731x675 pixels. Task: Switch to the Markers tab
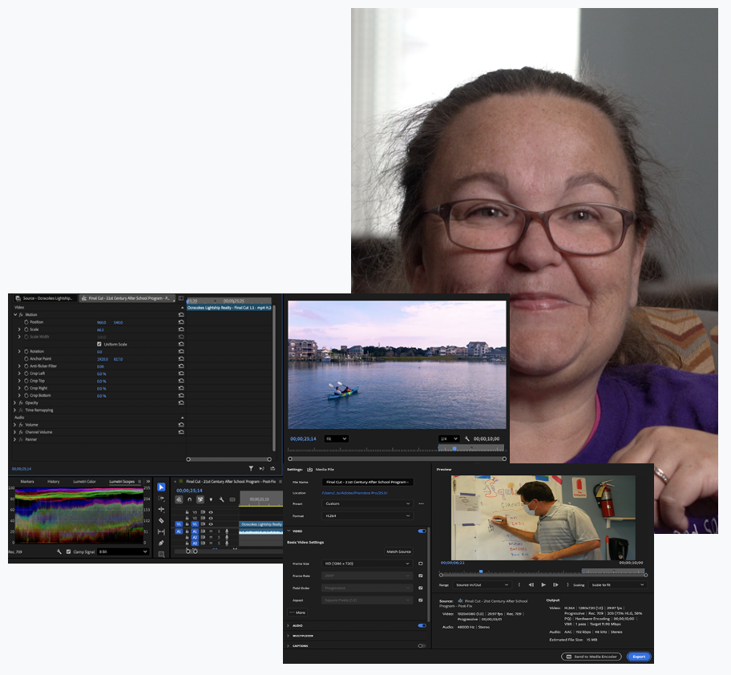pos(27,482)
